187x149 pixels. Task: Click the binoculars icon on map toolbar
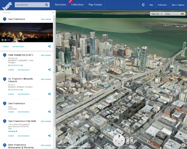182,14
